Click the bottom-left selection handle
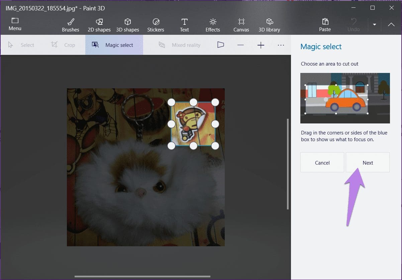402x280 pixels. pos(171,146)
